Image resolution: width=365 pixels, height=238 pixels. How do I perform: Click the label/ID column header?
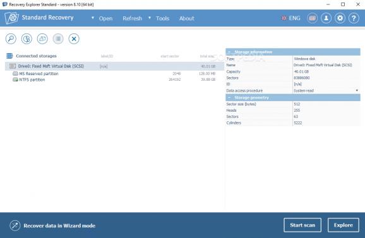pos(107,56)
